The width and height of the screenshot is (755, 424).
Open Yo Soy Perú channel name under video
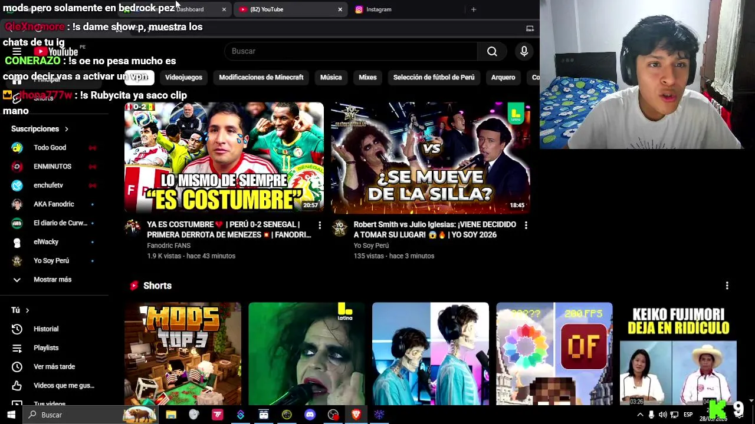click(371, 246)
